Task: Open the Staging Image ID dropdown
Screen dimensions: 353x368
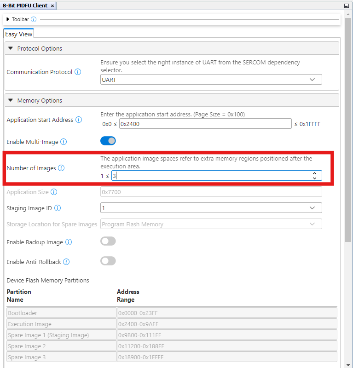Action: click(211, 208)
